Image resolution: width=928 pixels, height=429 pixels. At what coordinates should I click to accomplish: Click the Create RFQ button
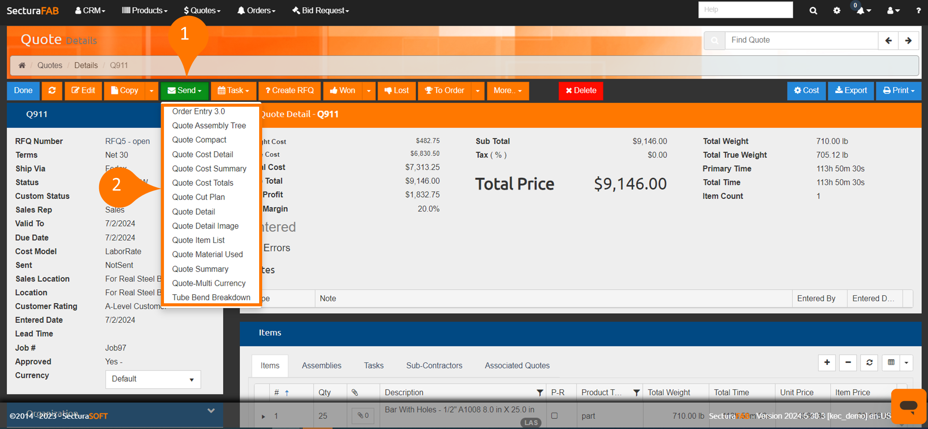[289, 91]
